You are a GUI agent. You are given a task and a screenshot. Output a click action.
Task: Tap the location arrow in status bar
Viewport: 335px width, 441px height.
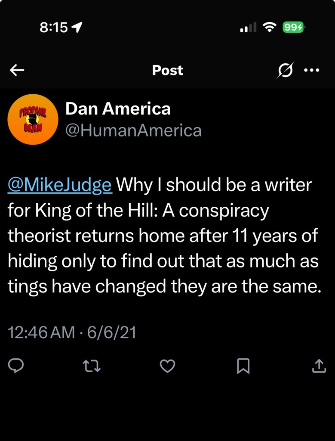(77, 28)
